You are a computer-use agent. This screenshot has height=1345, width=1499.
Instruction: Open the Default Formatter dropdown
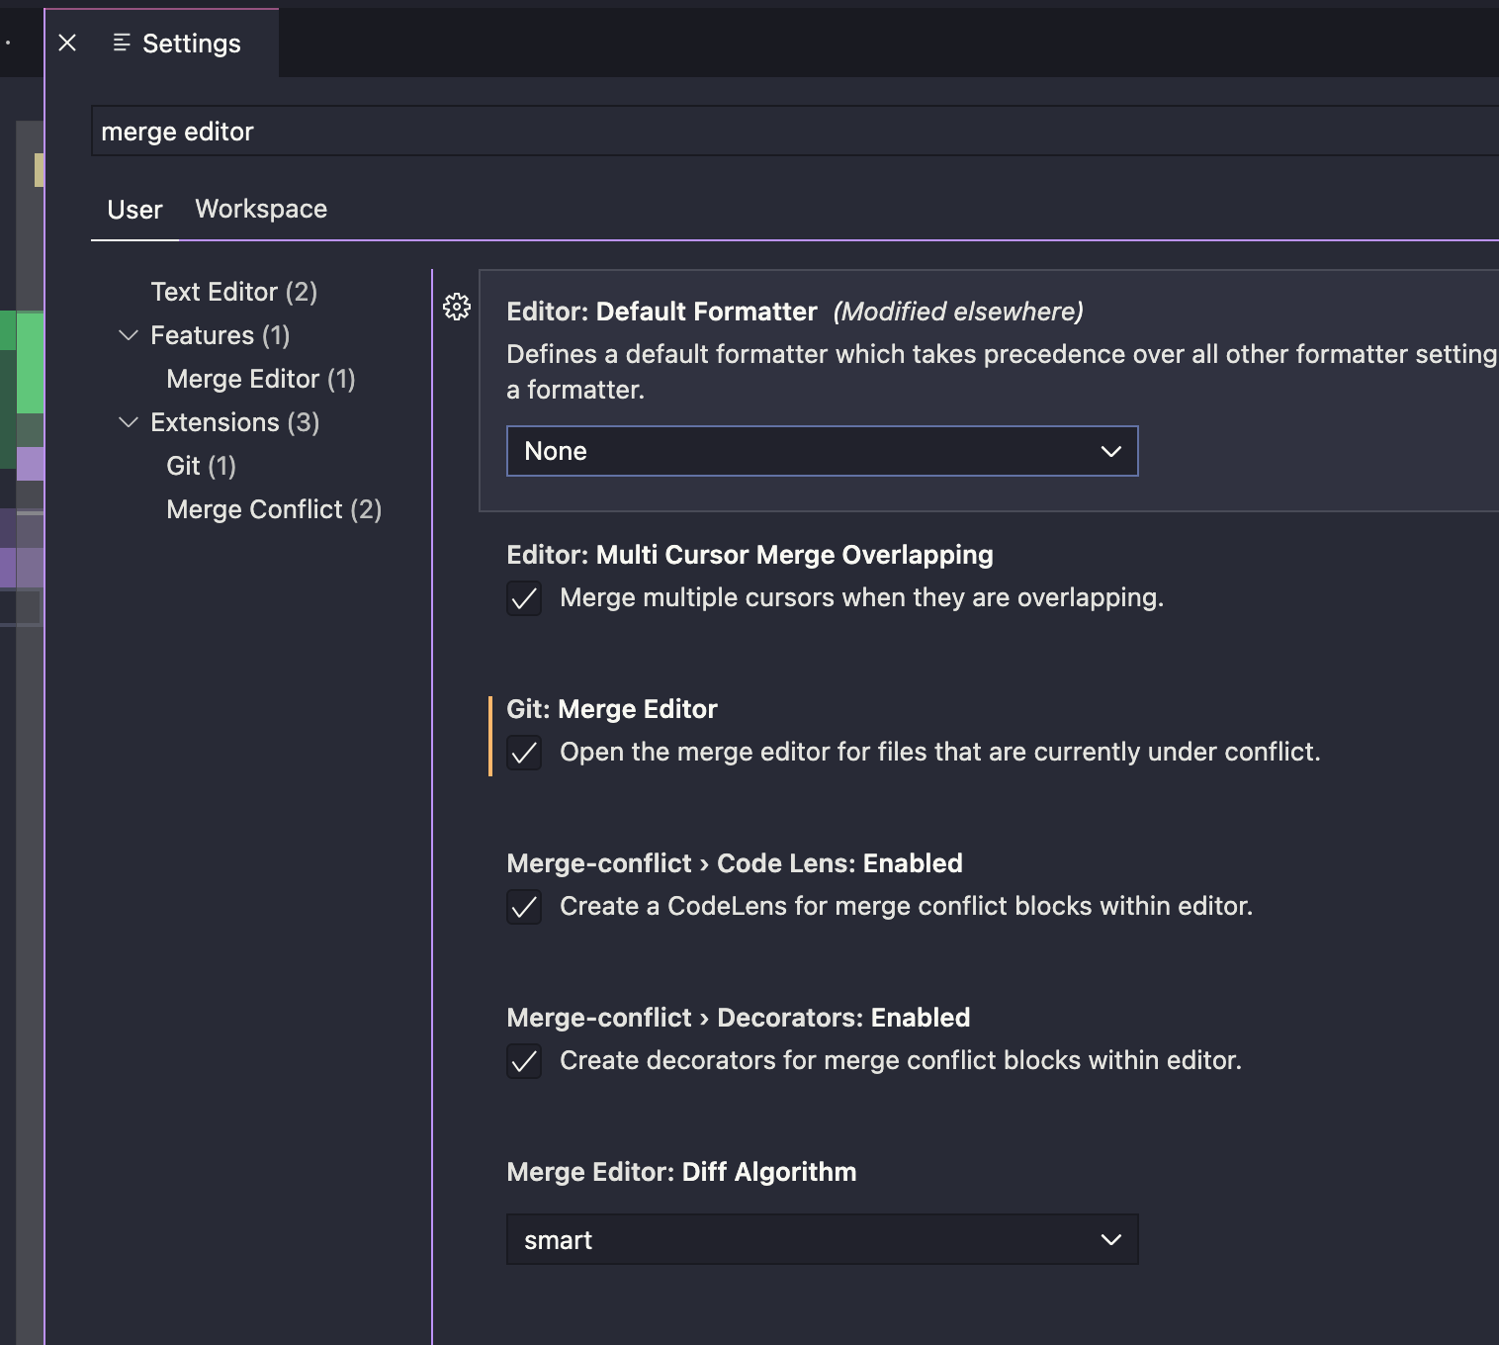click(x=822, y=451)
